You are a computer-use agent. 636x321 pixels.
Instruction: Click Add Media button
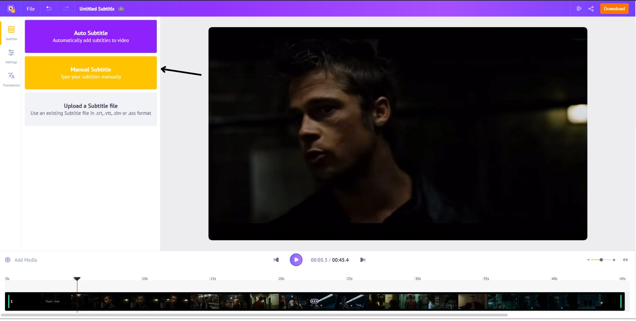pyautogui.click(x=21, y=260)
